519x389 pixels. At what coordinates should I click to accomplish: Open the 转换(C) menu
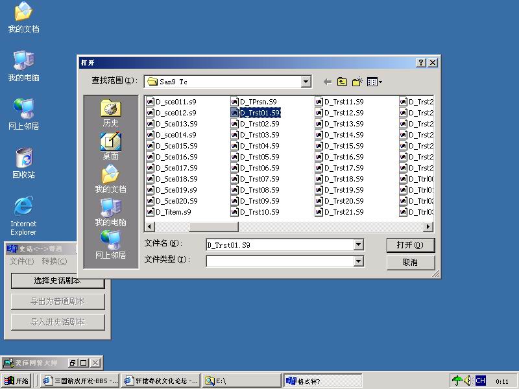(x=54, y=261)
